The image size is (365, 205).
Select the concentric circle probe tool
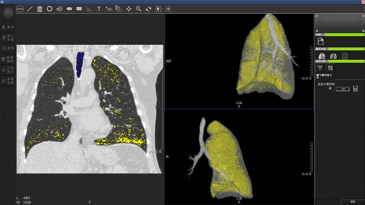tap(60, 9)
